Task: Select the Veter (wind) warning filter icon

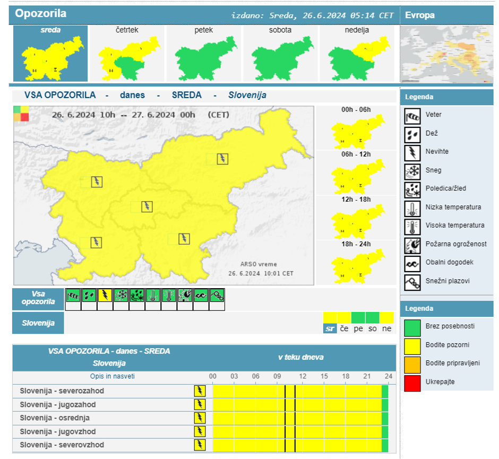Action: pos(72,296)
